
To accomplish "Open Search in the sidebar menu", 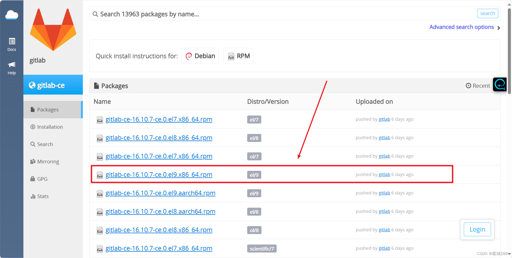I will 42,144.
